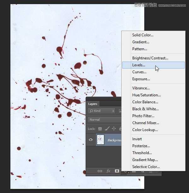189x193 pixels.
Task: Toggle lock transparent pixels icon
Action: (100, 129)
